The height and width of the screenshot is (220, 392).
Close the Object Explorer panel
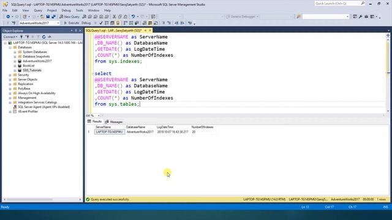coord(80,31)
